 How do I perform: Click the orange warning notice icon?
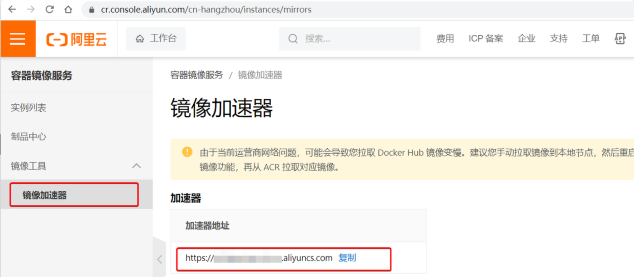click(187, 152)
